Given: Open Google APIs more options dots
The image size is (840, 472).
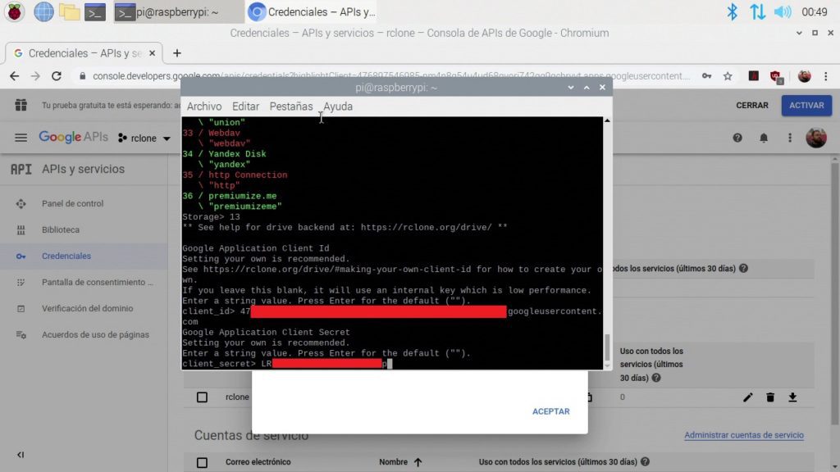Looking at the screenshot, I should 790,138.
